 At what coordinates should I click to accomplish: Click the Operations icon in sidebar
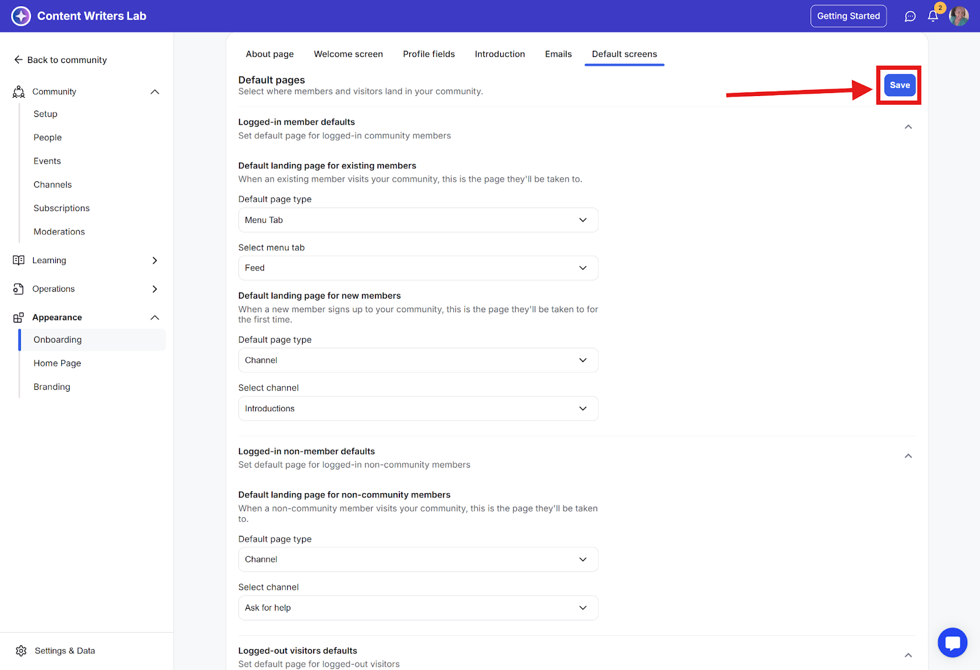point(19,289)
